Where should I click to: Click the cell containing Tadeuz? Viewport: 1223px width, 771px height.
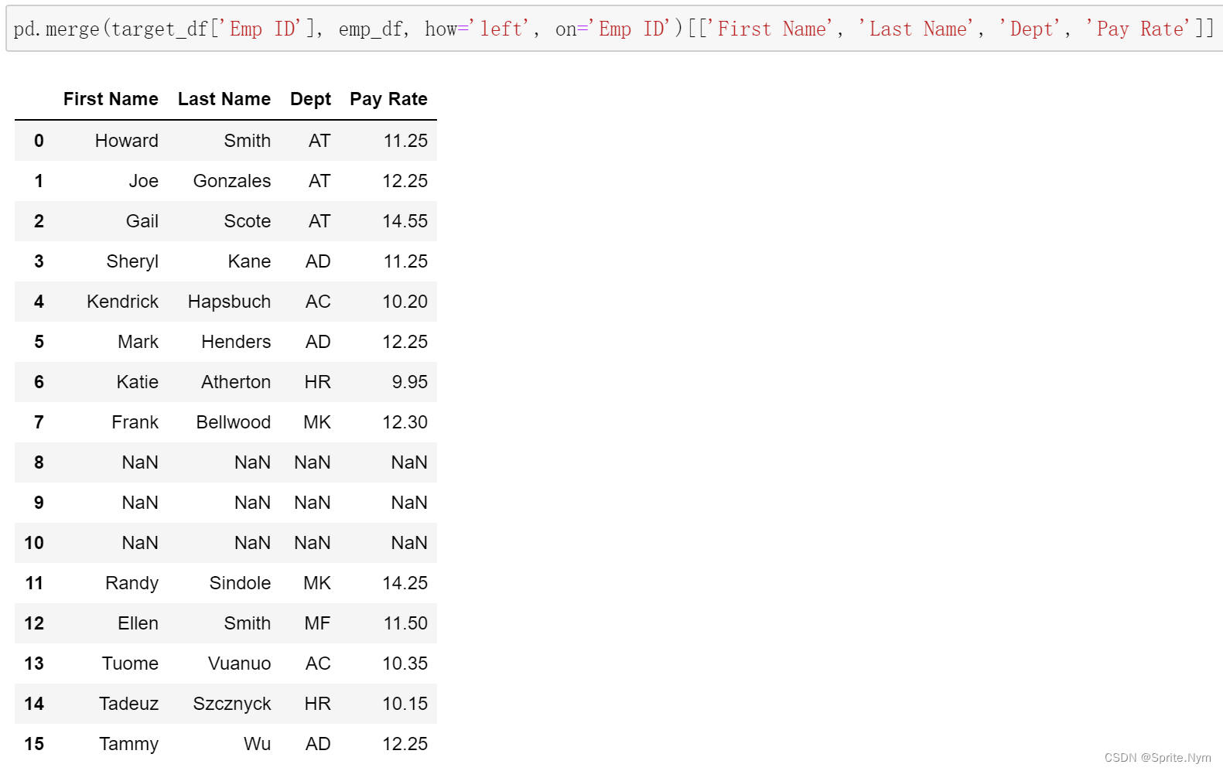128,704
